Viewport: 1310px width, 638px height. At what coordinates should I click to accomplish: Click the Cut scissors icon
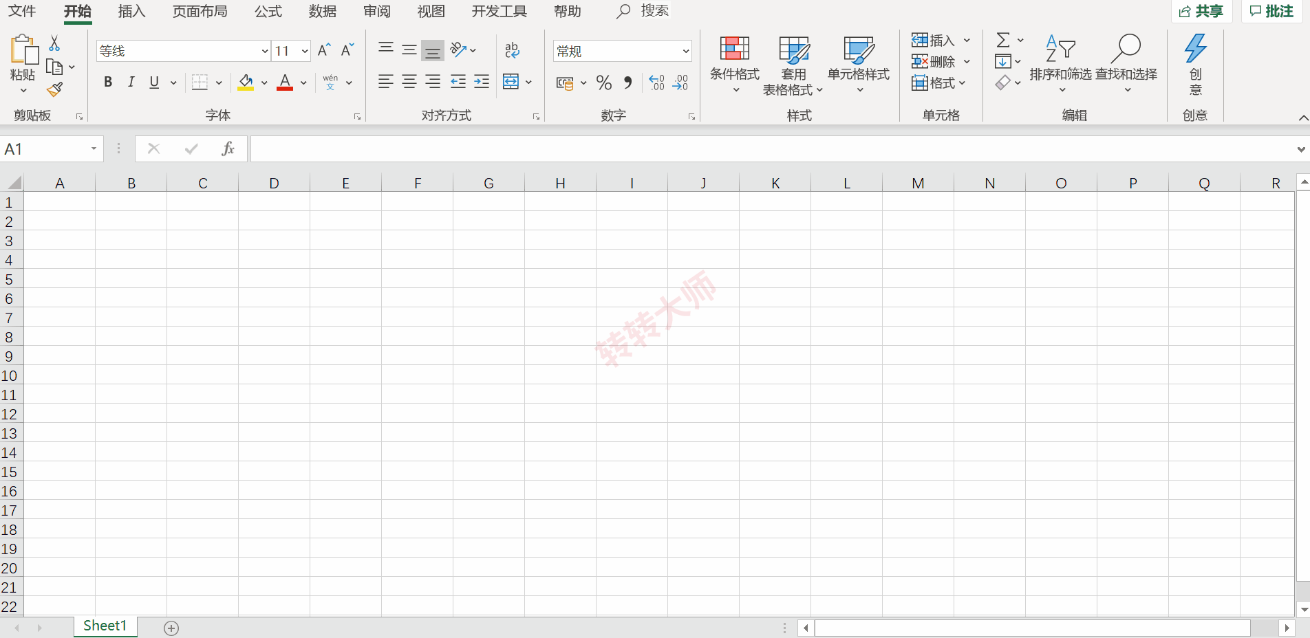(x=54, y=43)
